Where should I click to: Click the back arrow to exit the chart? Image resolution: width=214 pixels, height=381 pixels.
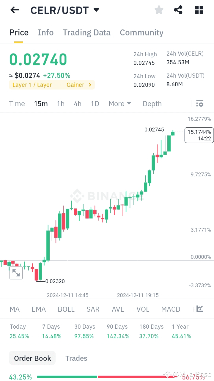click(x=15, y=10)
